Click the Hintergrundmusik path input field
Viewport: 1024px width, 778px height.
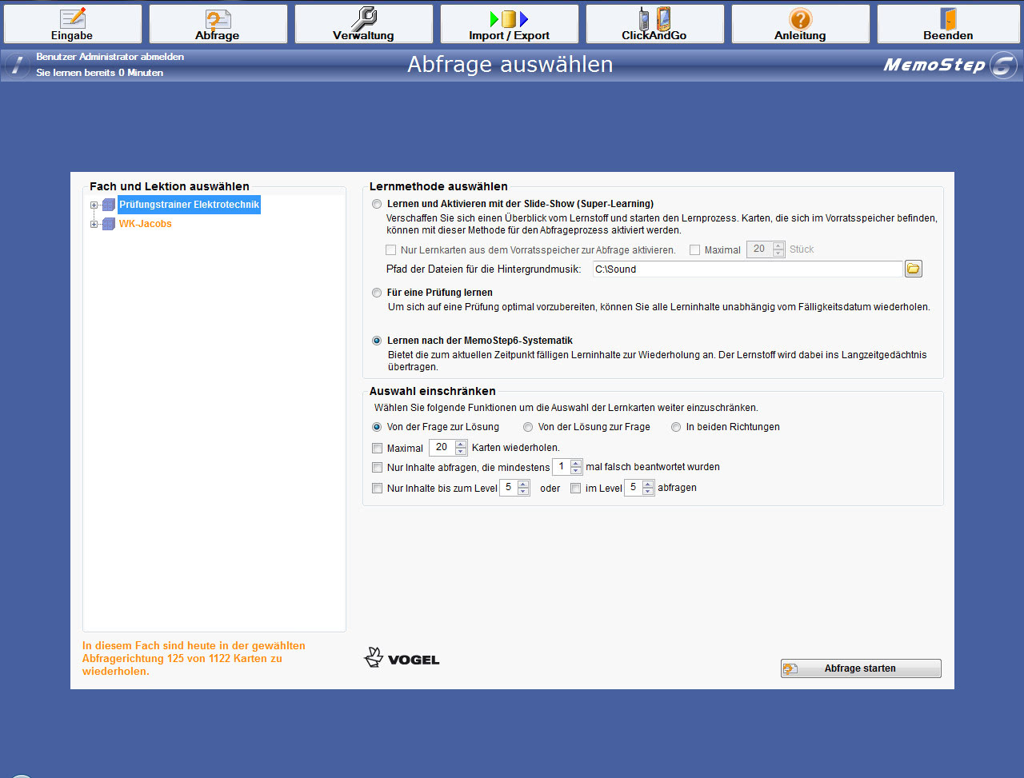[x=747, y=269]
